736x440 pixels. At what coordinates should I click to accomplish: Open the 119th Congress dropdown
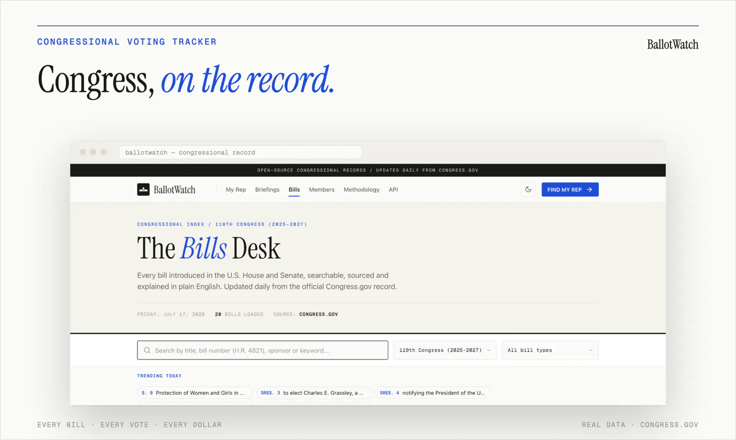444,350
